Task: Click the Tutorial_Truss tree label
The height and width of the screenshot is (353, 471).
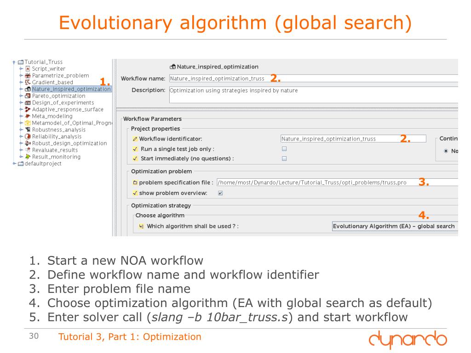Action: point(44,62)
